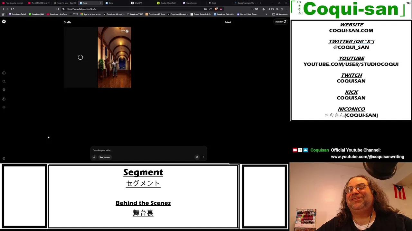412x231 pixels.
Task: Open the video feed icon in Sora sidebar
Action: point(4,73)
